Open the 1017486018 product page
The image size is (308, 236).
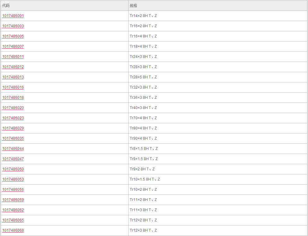pyautogui.click(x=13, y=97)
